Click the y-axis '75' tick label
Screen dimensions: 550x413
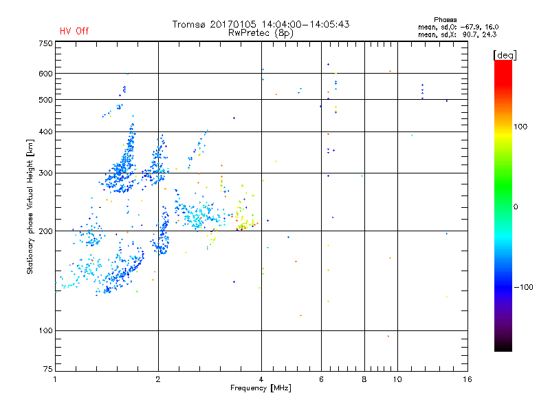[x=48, y=369]
